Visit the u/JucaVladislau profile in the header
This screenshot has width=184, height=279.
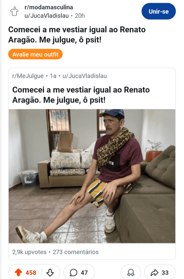coord(47,16)
